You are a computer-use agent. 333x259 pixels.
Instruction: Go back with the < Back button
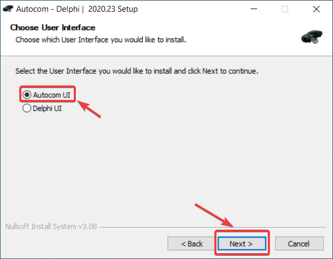191,244
